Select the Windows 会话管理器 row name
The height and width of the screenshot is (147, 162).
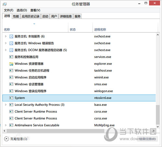point(29,84)
